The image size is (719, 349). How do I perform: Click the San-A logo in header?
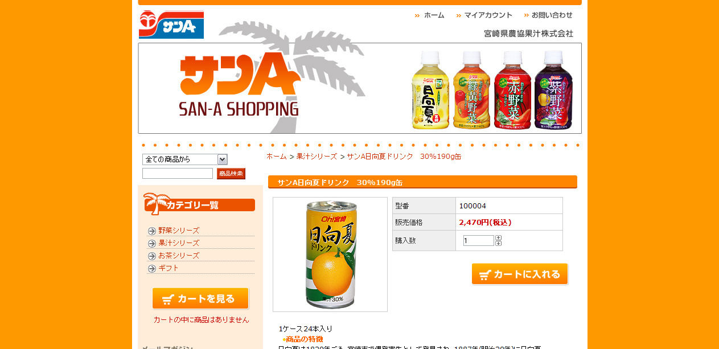point(171,24)
